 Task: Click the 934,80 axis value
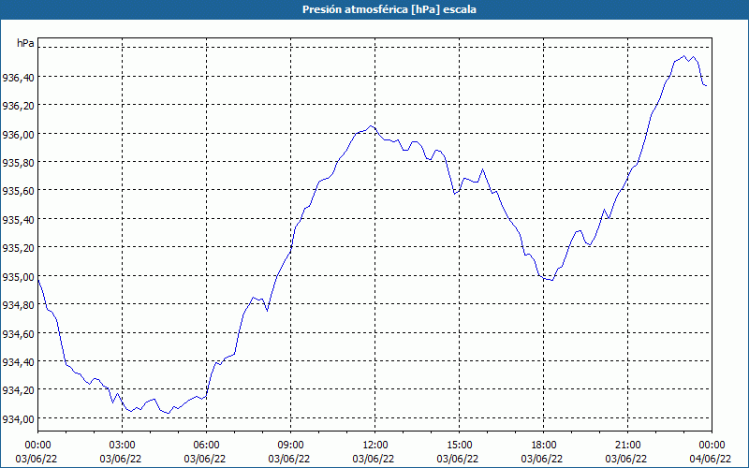(x=18, y=305)
